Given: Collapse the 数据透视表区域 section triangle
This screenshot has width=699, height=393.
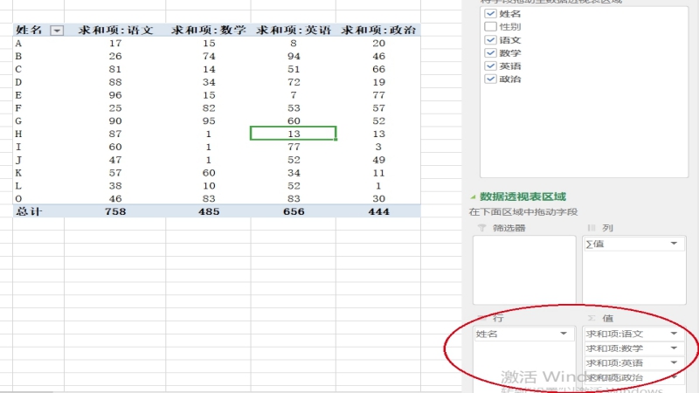Looking at the screenshot, I should 474,197.
